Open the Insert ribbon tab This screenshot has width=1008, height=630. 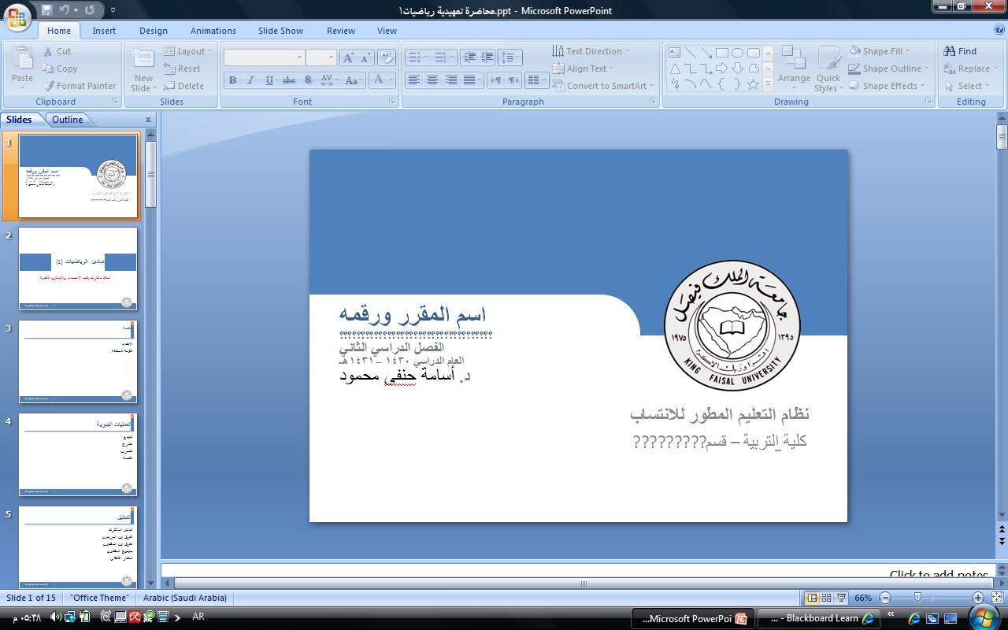(x=104, y=31)
